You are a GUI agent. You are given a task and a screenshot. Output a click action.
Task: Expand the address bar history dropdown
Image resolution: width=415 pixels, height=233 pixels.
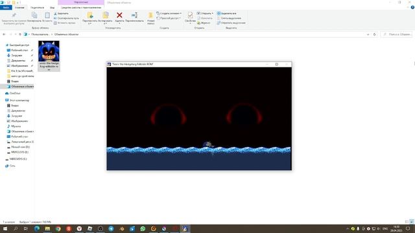[368, 34]
